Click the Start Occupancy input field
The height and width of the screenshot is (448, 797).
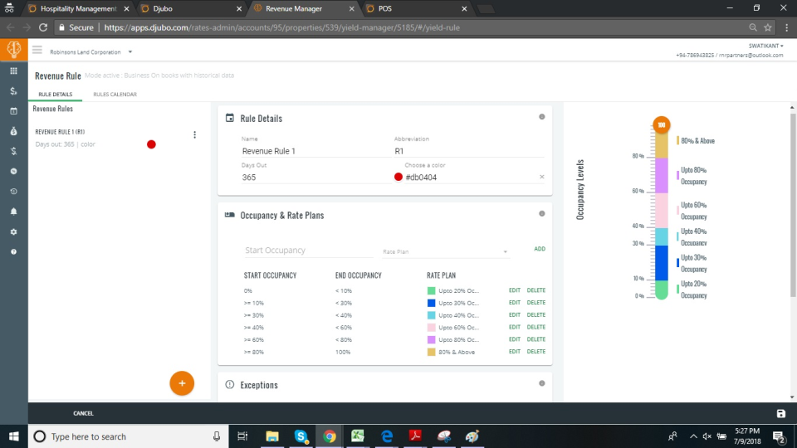309,251
